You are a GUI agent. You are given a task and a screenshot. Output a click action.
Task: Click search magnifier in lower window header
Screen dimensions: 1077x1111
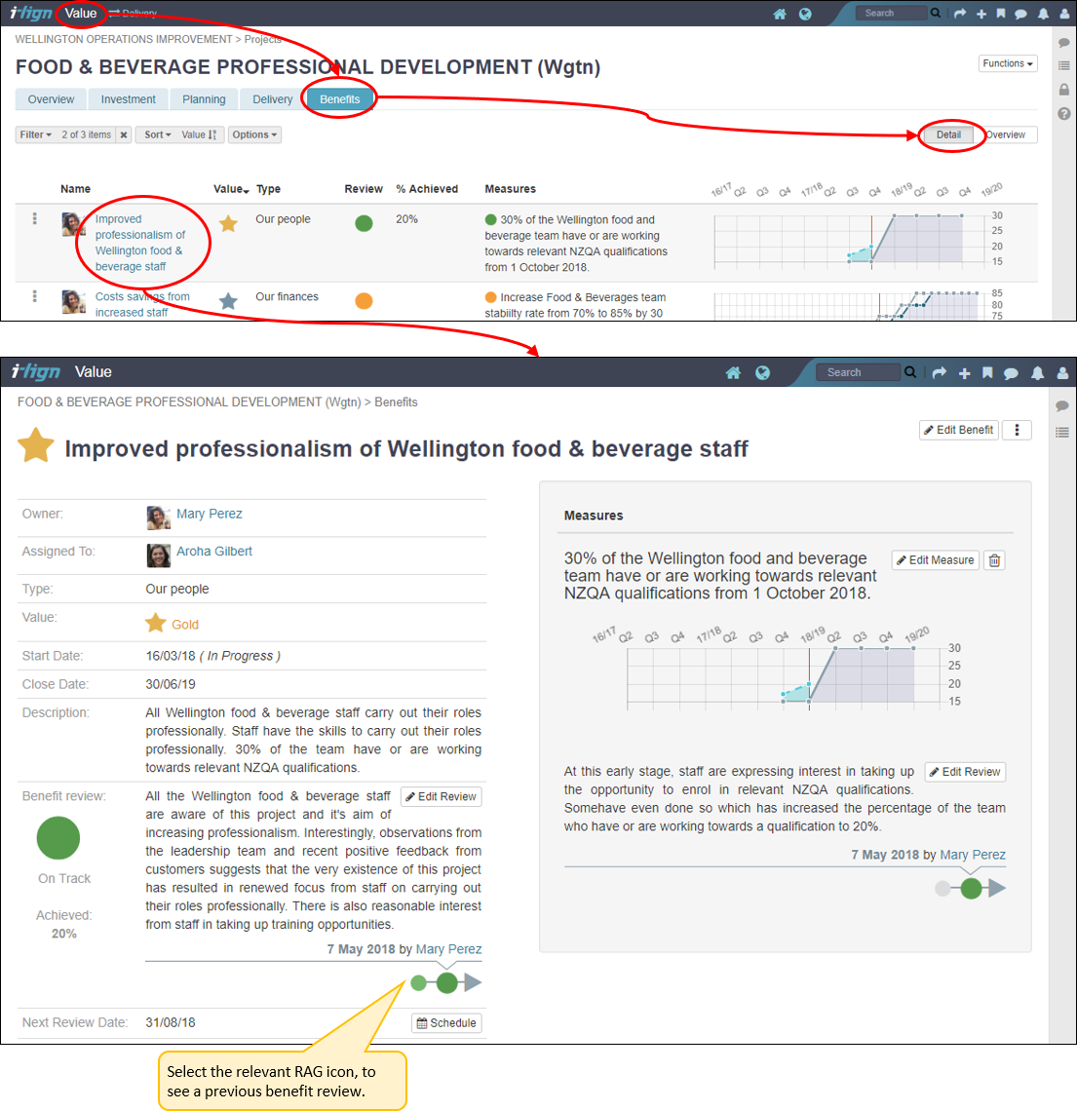[x=910, y=372]
